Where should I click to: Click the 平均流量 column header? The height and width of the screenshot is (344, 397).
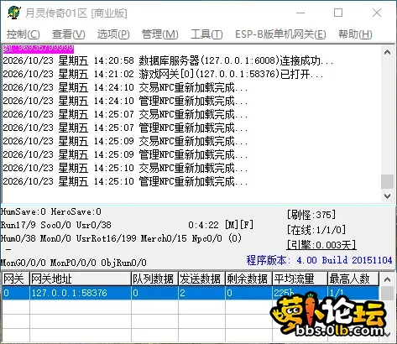pyautogui.click(x=300, y=279)
